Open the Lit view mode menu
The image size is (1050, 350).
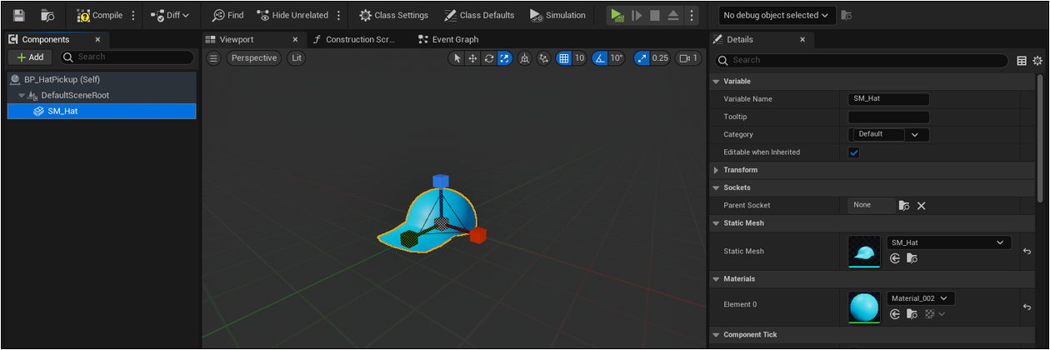(297, 58)
